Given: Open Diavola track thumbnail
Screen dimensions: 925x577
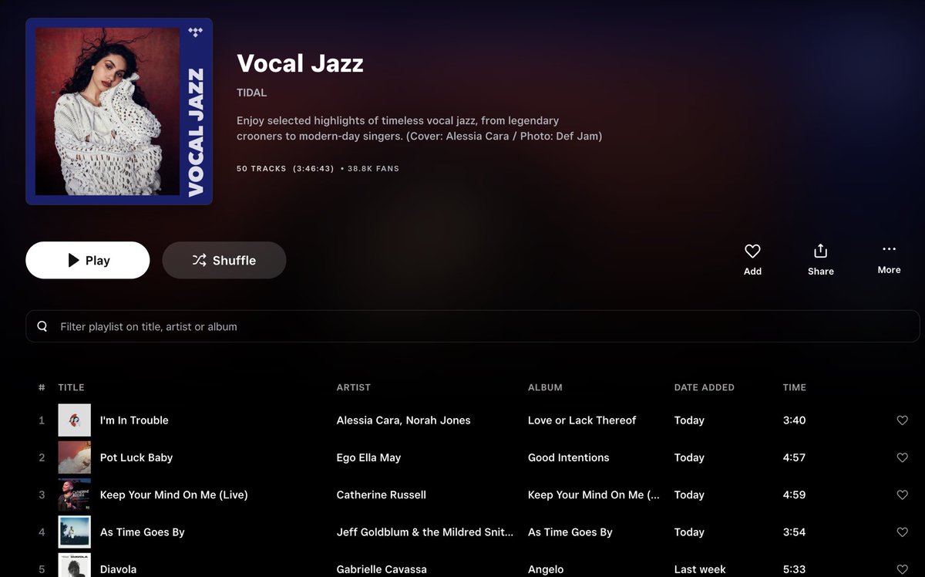Looking at the screenshot, I should pos(74,565).
